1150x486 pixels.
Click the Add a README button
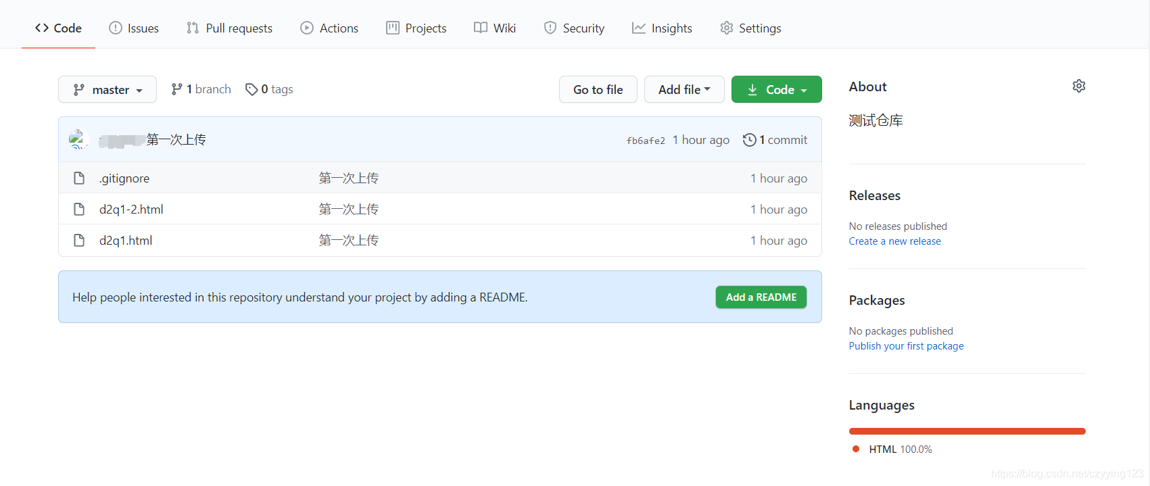click(x=761, y=297)
